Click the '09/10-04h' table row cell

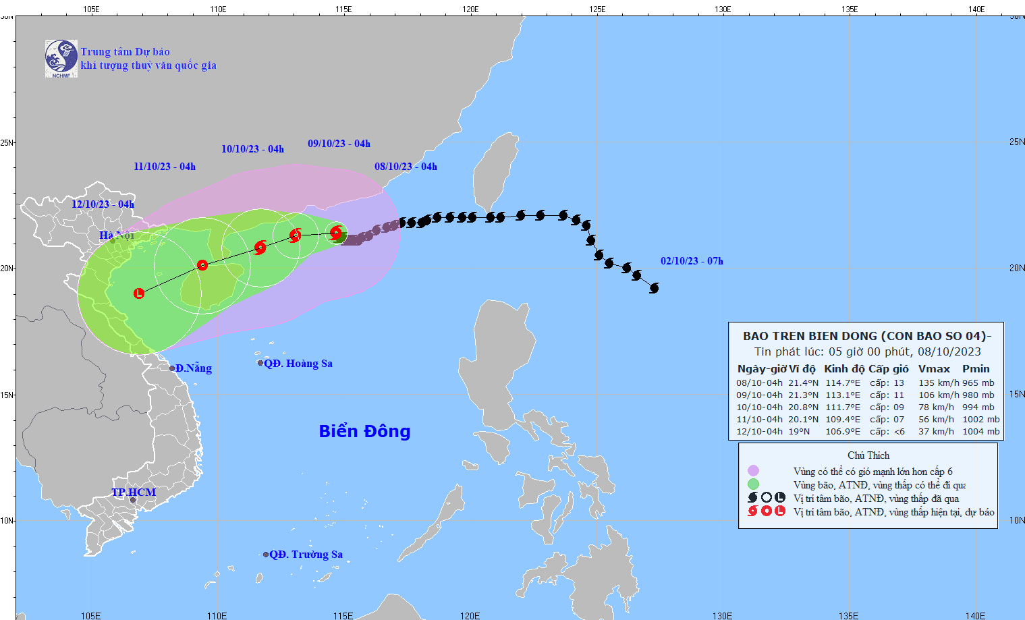759,395
